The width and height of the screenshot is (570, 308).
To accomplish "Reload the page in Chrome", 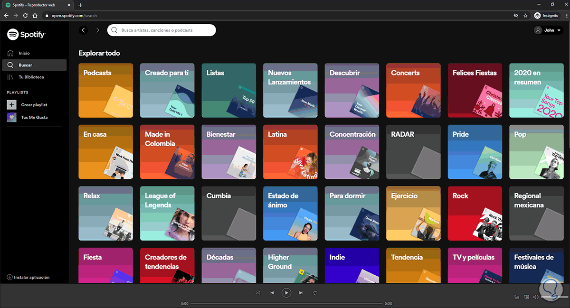I will point(25,15).
